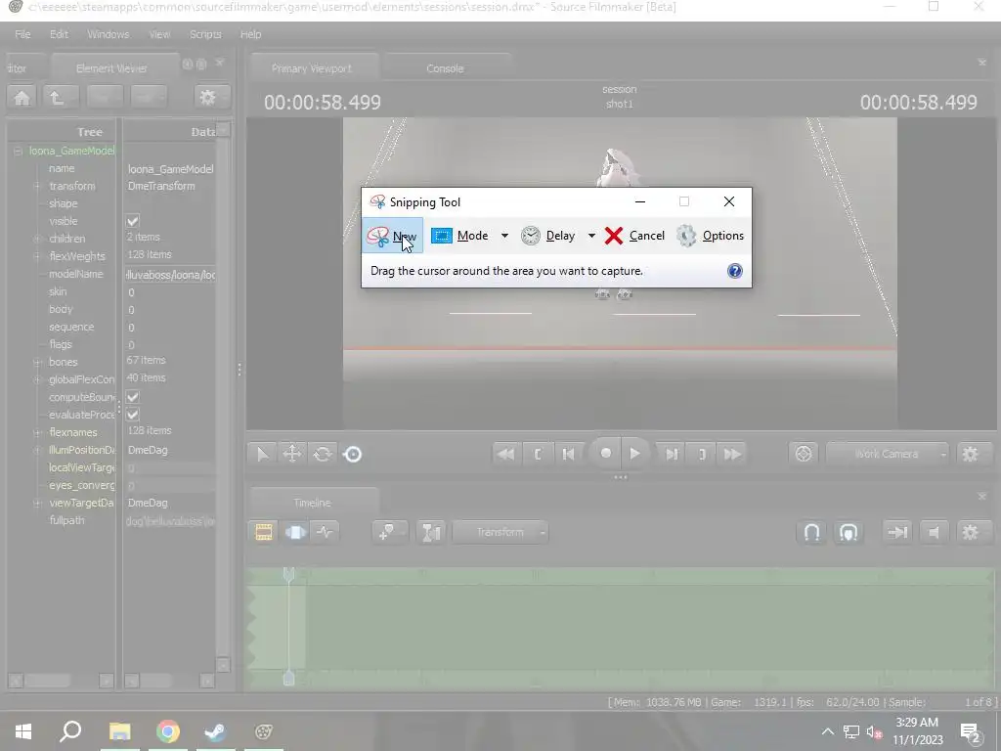Open Steam from the taskbar
This screenshot has width=1001, height=751.
click(216, 731)
